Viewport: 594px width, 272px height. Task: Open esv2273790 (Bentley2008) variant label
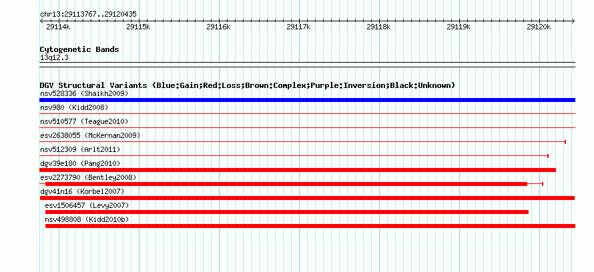coord(88,177)
